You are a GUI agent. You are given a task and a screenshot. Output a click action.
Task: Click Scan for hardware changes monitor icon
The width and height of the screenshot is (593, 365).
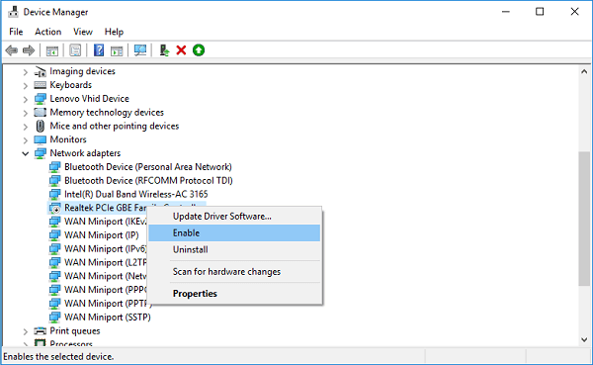click(140, 50)
